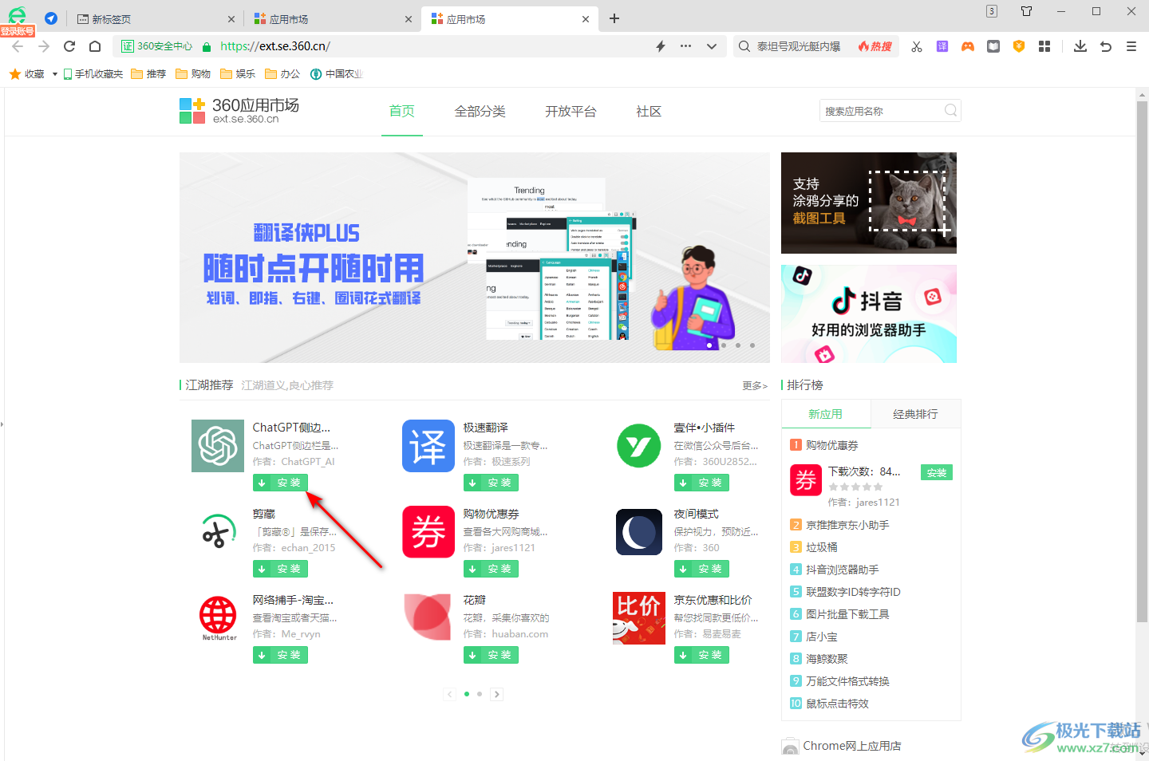Select the 首页 navigation tab

402,112
